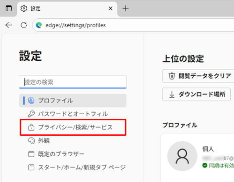This screenshot has width=234, height=182.
Task: Click the 同期は有効 sync status text
Action: 221,166
